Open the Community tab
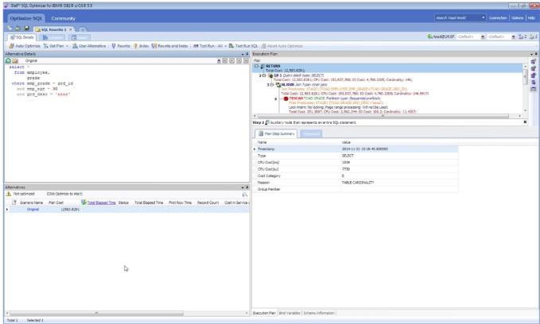This screenshot has width=540, height=324. [x=64, y=18]
